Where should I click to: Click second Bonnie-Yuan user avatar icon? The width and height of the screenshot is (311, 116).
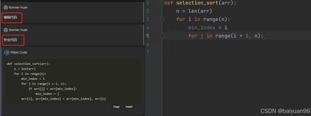6,30
